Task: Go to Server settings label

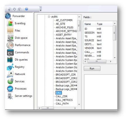Action: [23, 96]
